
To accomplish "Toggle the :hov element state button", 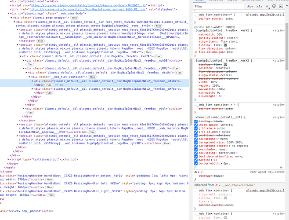I will coord(250,7).
